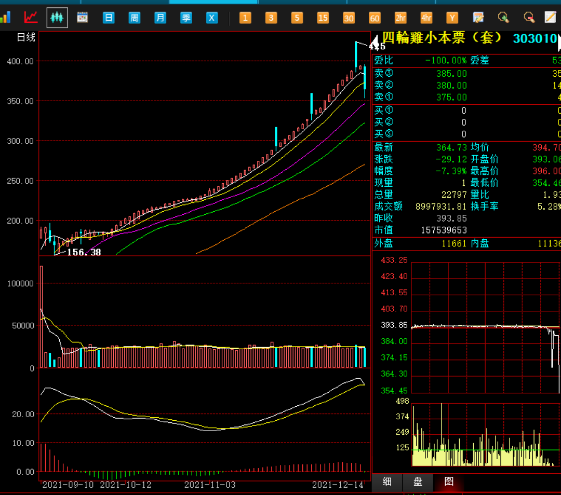Click sell level 卖② price 380.00

(451, 86)
